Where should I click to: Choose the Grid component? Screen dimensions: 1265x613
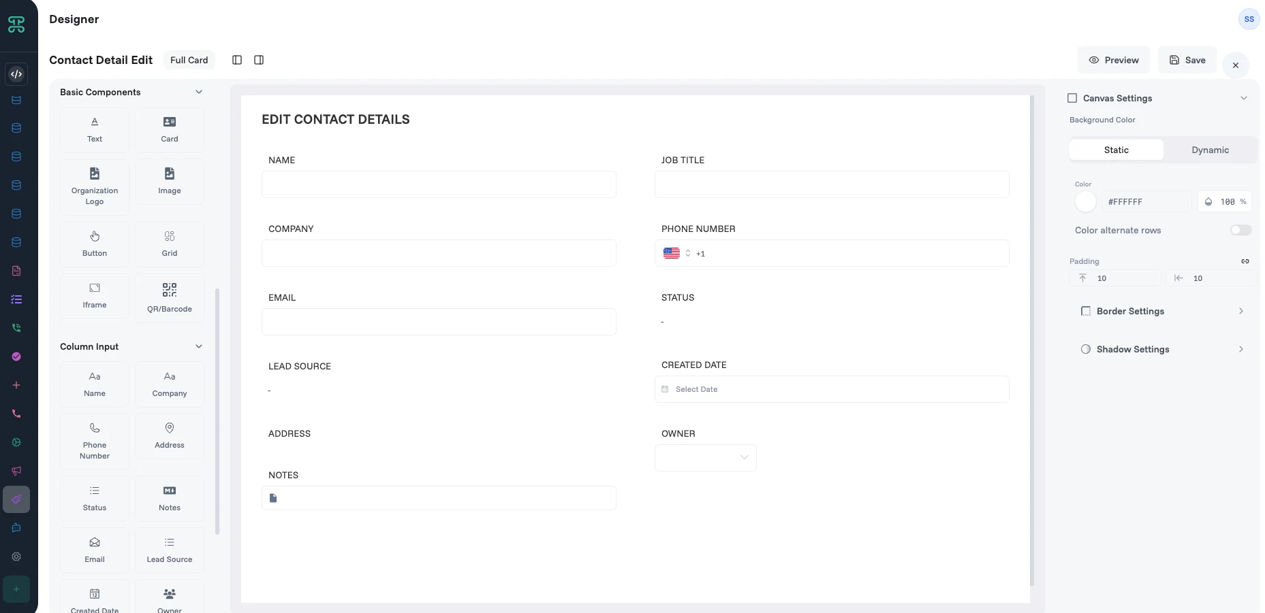tap(169, 244)
